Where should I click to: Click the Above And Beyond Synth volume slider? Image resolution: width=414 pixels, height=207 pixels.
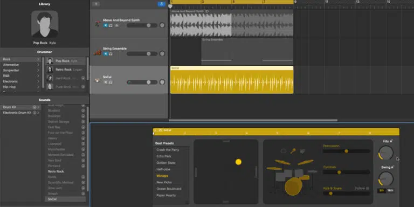tap(142, 25)
